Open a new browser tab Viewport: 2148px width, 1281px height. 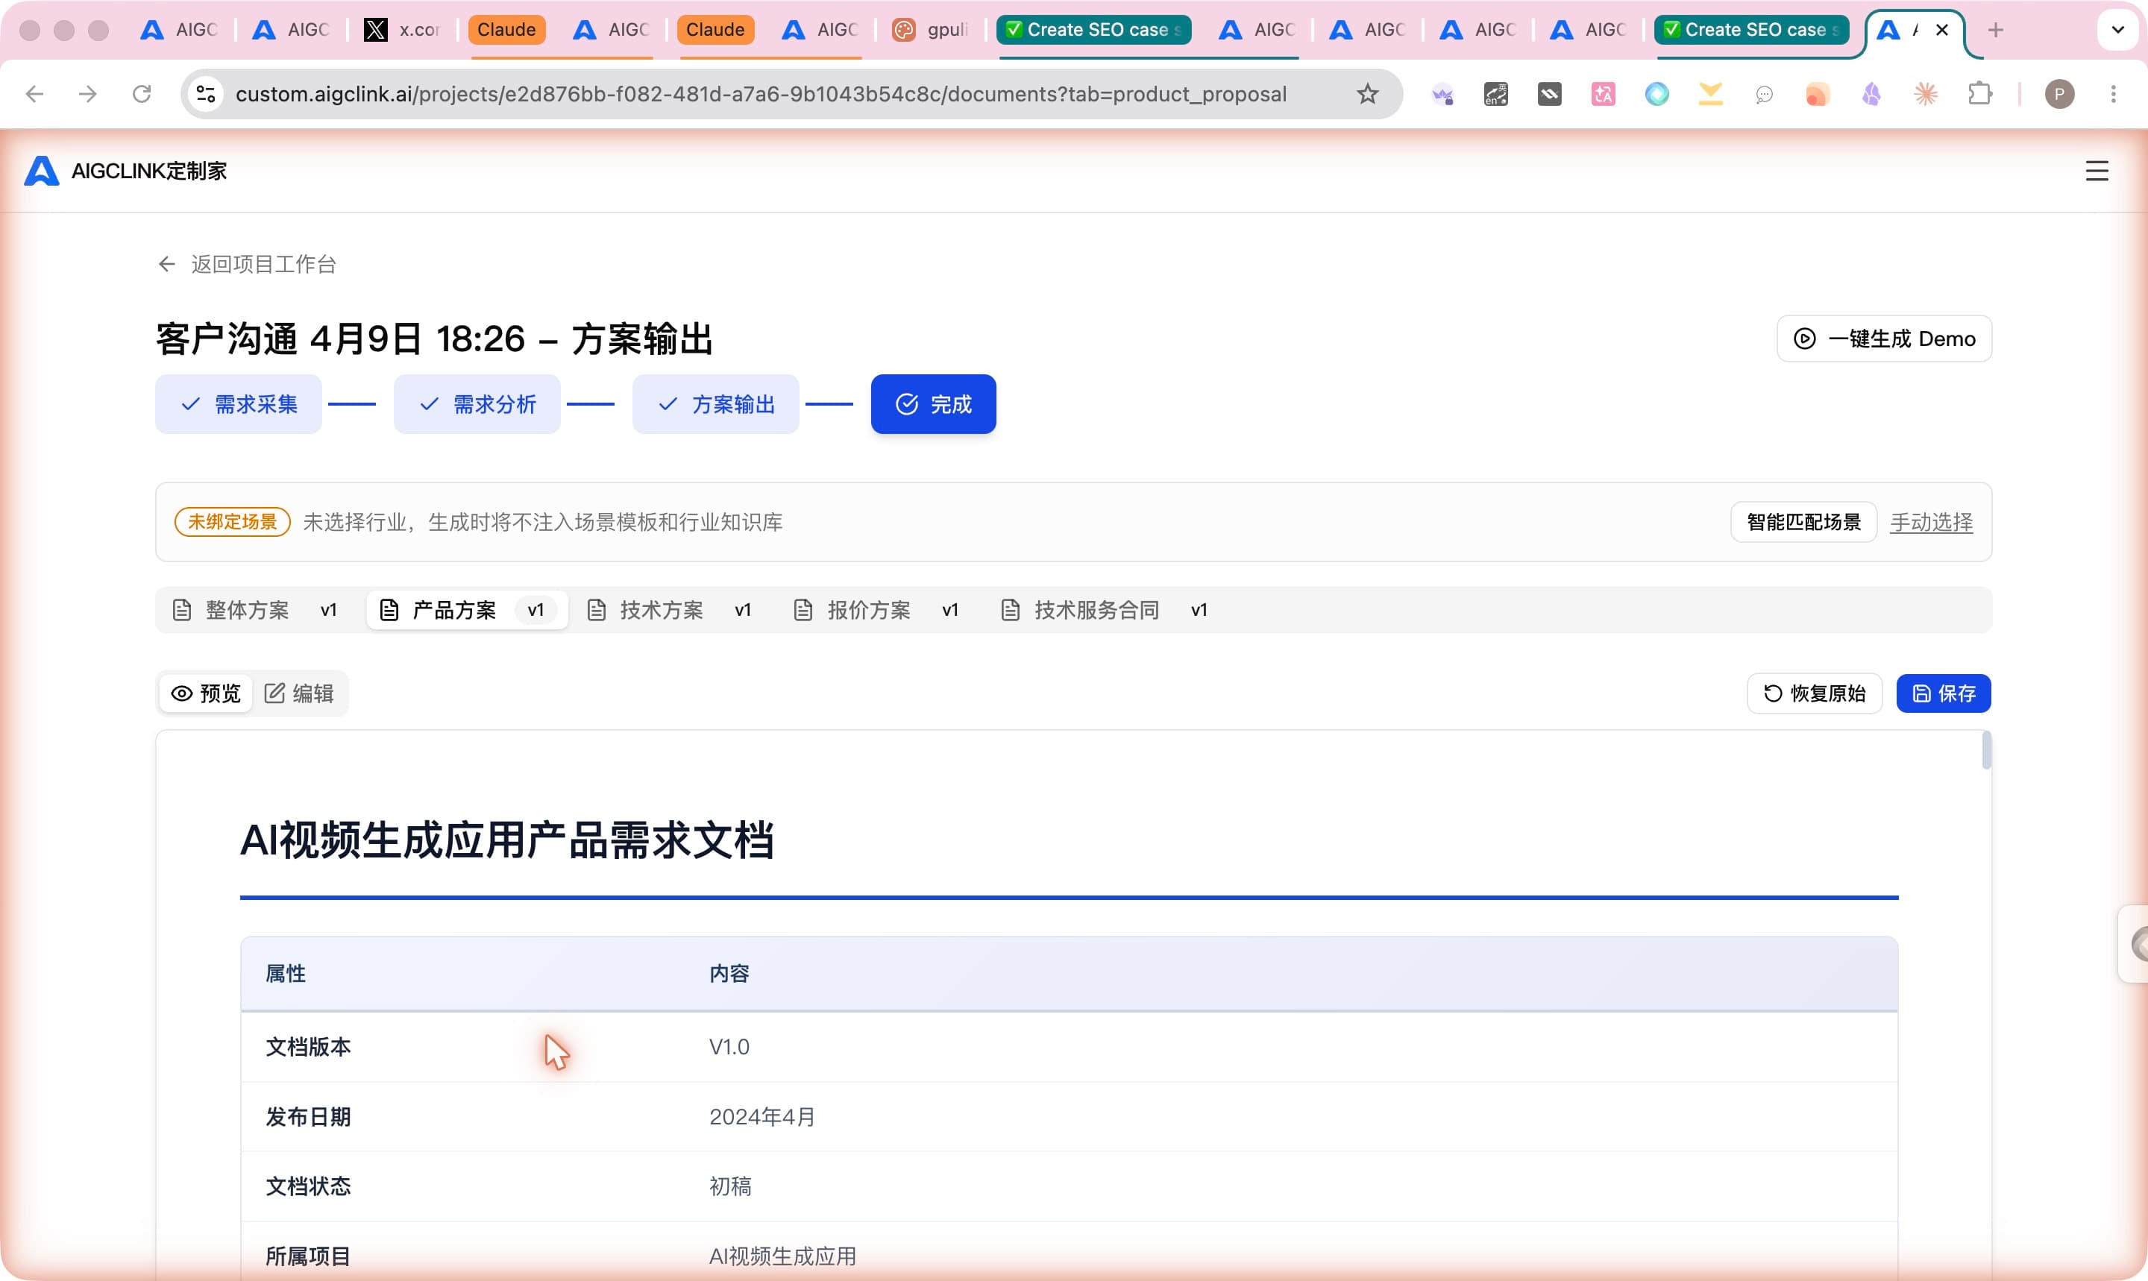pos(1996,31)
